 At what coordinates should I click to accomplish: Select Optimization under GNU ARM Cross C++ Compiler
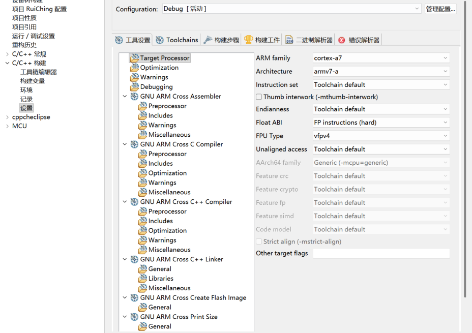tap(167, 231)
